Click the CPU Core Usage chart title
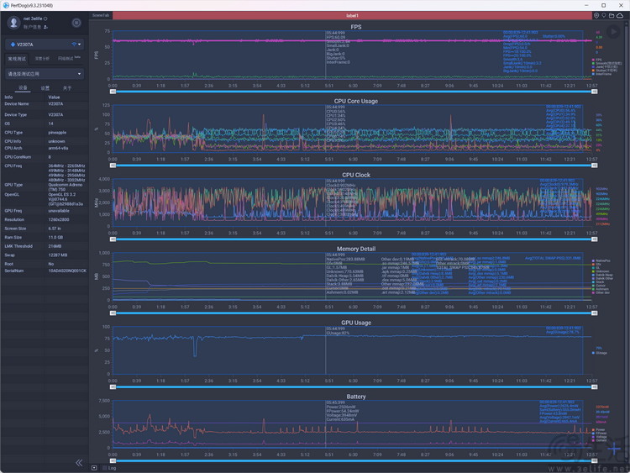The width and height of the screenshot is (630, 473). 356,101
